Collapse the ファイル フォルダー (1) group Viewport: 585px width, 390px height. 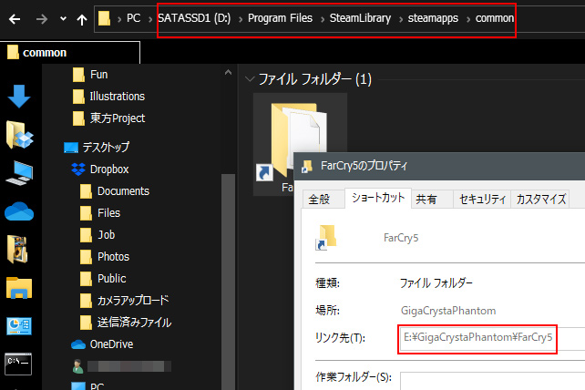click(250, 79)
